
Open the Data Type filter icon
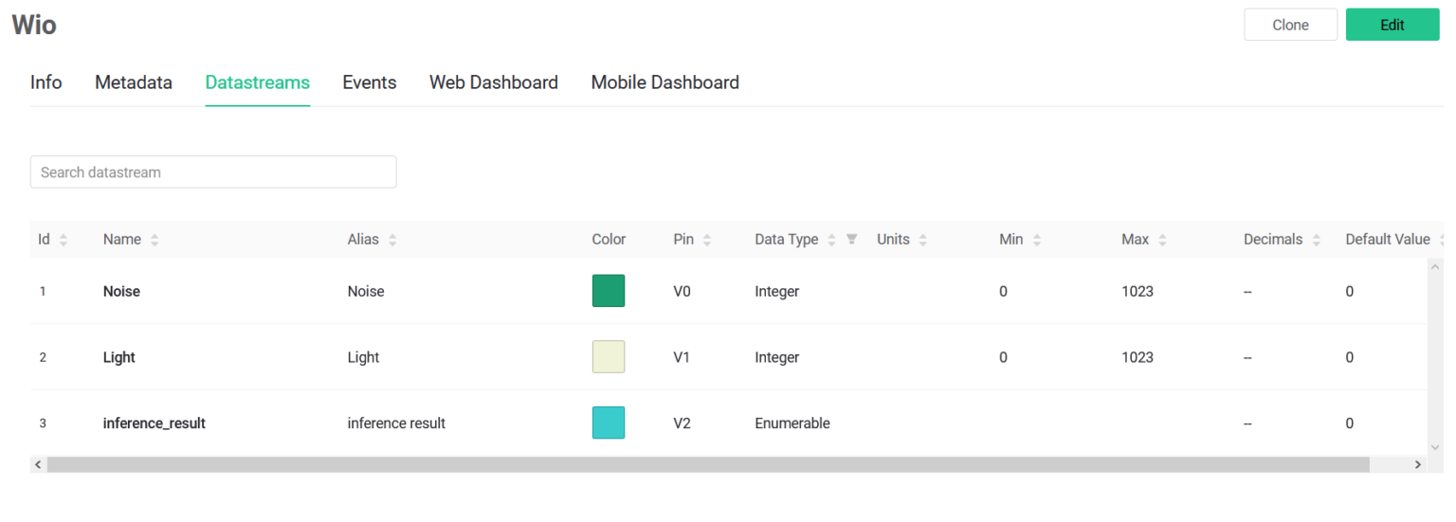(x=851, y=239)
